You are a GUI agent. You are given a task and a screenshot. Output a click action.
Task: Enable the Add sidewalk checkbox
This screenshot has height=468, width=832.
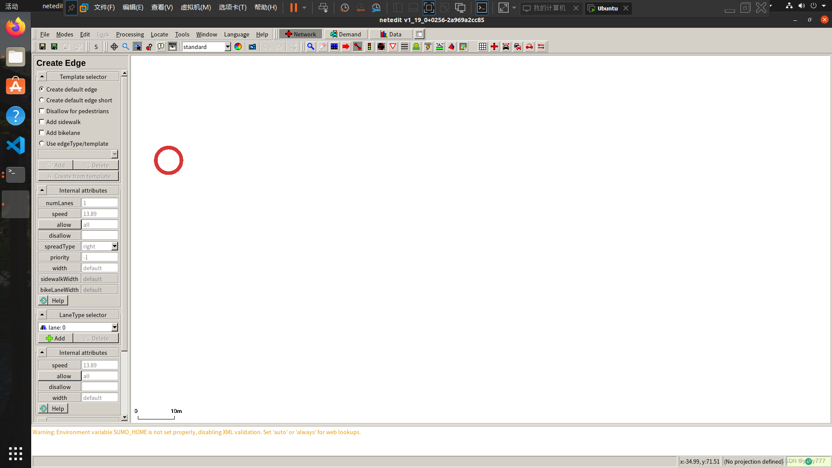tap(42, 121)
